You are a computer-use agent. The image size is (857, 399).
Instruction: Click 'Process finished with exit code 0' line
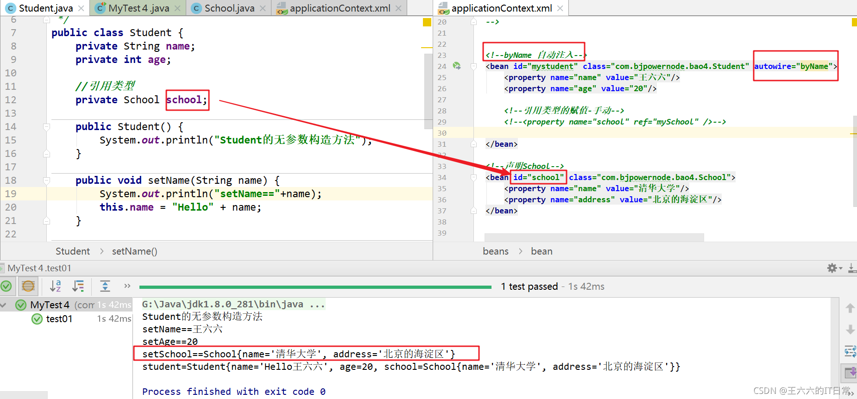pyautogui.click(x=233, y=392)
